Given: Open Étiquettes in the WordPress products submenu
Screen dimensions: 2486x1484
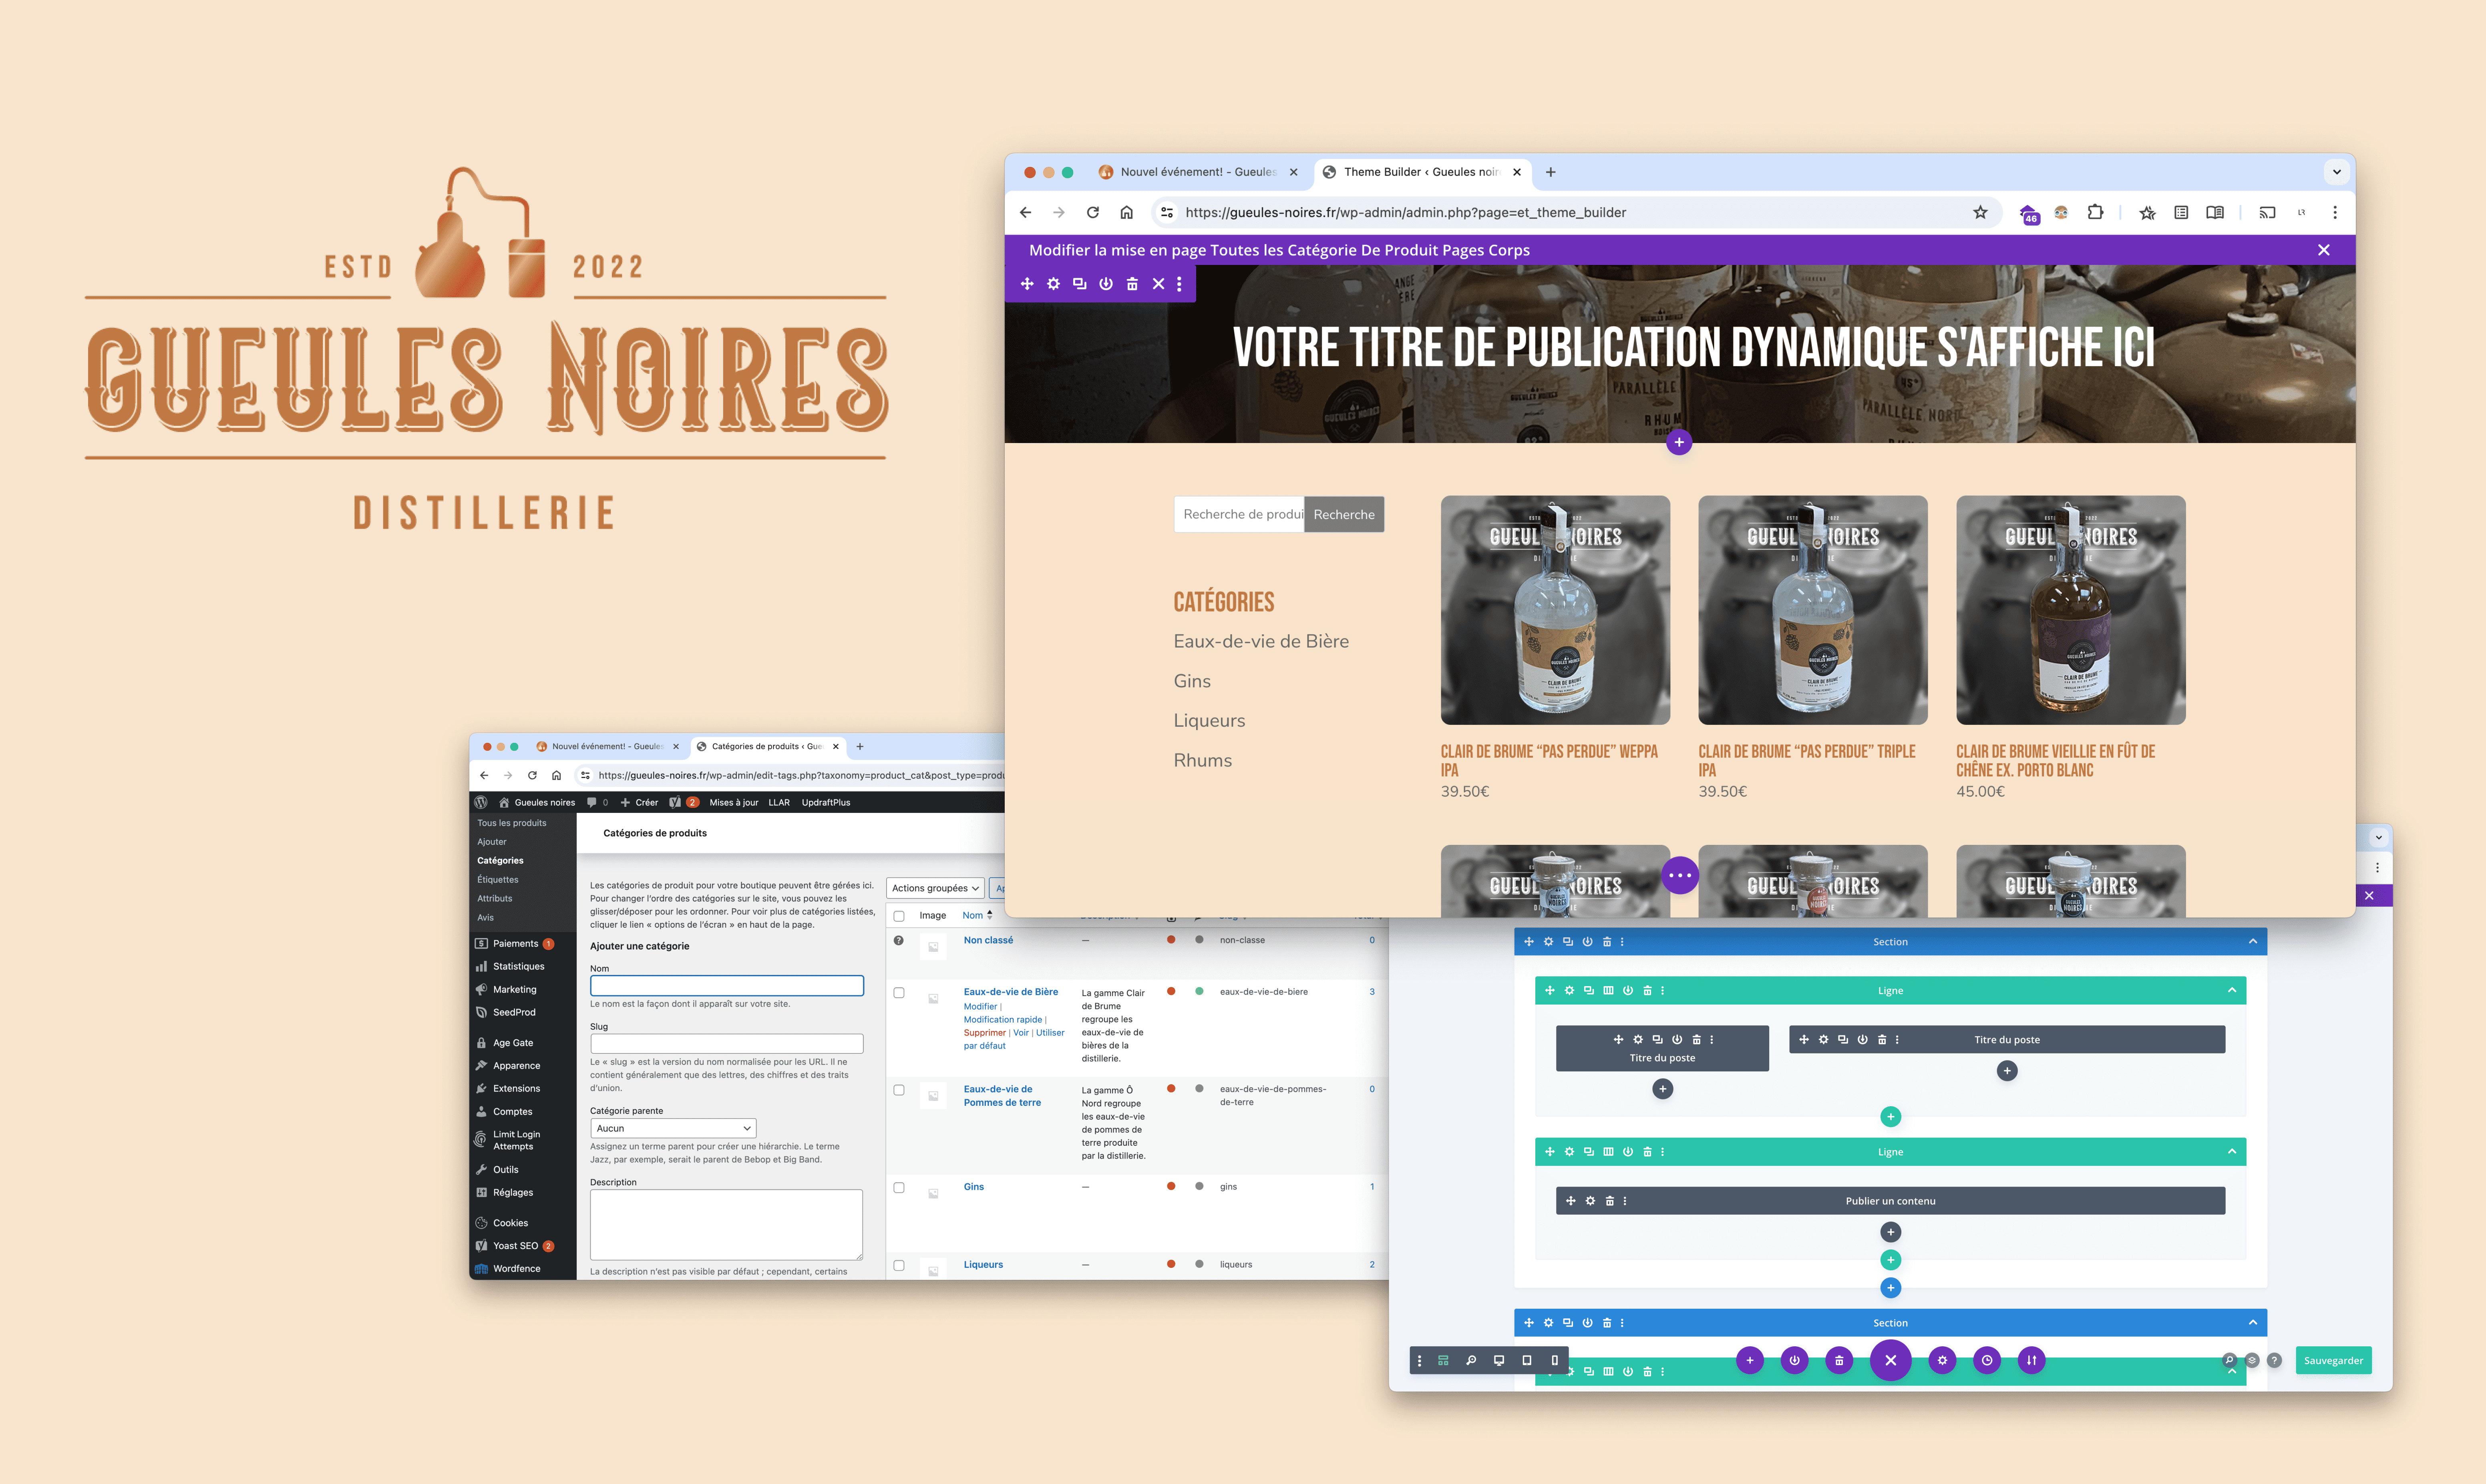Looking at the screenshot, I should (498, 880).
